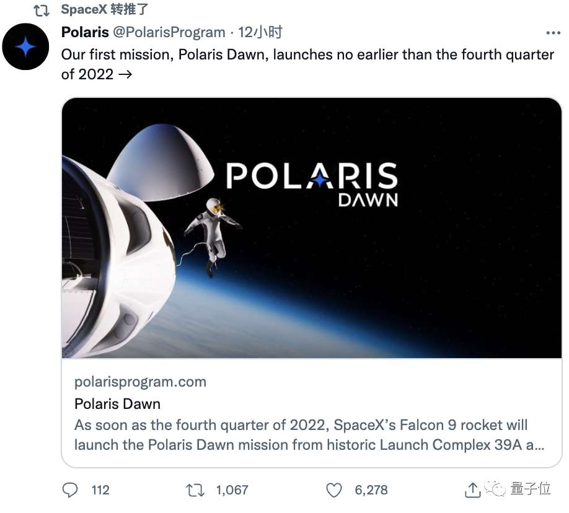The width and height of the screenshot is (569, 513).
Task: Visit the polarisprogram.com domain link
Action: click(x=140, y=382)
